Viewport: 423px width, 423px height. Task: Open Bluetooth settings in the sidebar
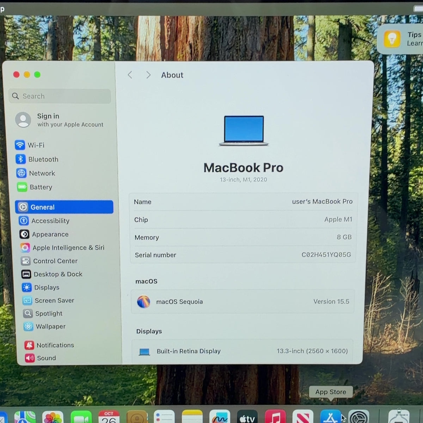point(37,159)
